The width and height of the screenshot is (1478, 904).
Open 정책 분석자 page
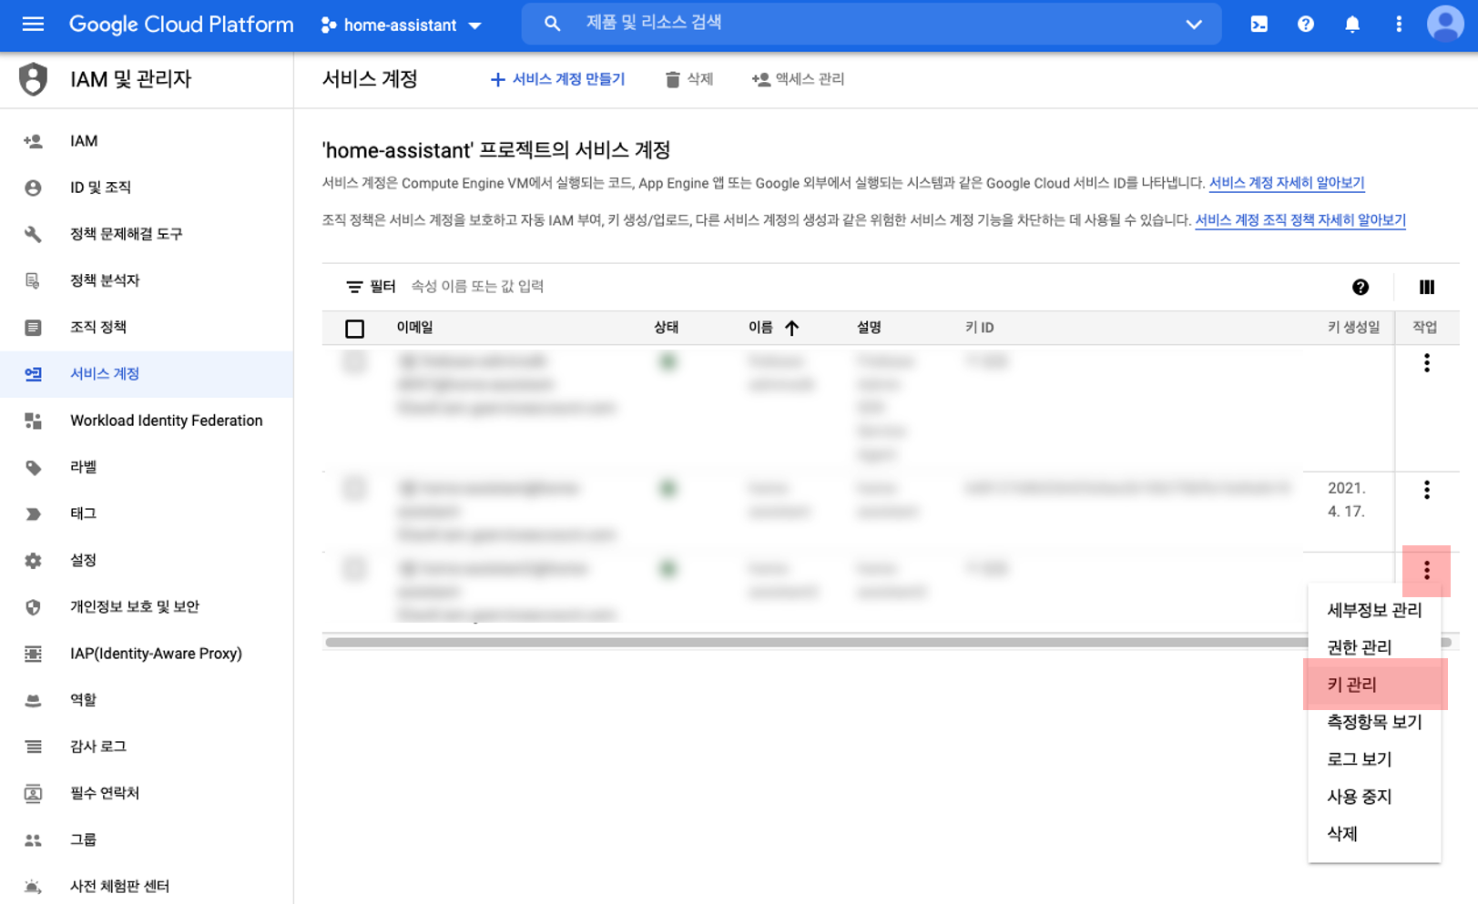tap(147, 280)
